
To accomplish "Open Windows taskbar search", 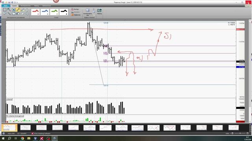I will 9,138.
